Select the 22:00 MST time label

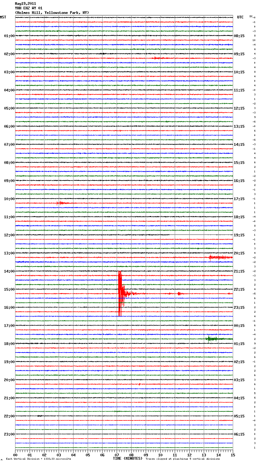pos(9,416)
